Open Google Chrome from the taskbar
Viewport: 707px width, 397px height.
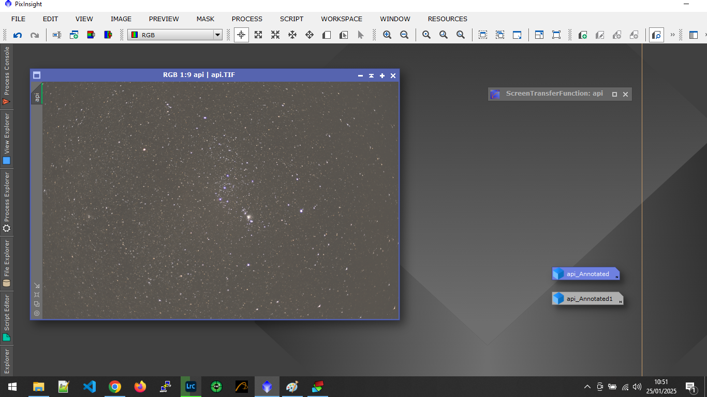115,387
